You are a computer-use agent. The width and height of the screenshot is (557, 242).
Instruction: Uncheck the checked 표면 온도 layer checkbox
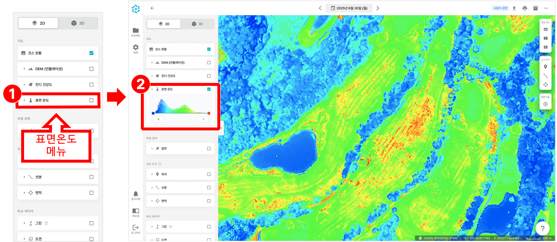point(209,89)
